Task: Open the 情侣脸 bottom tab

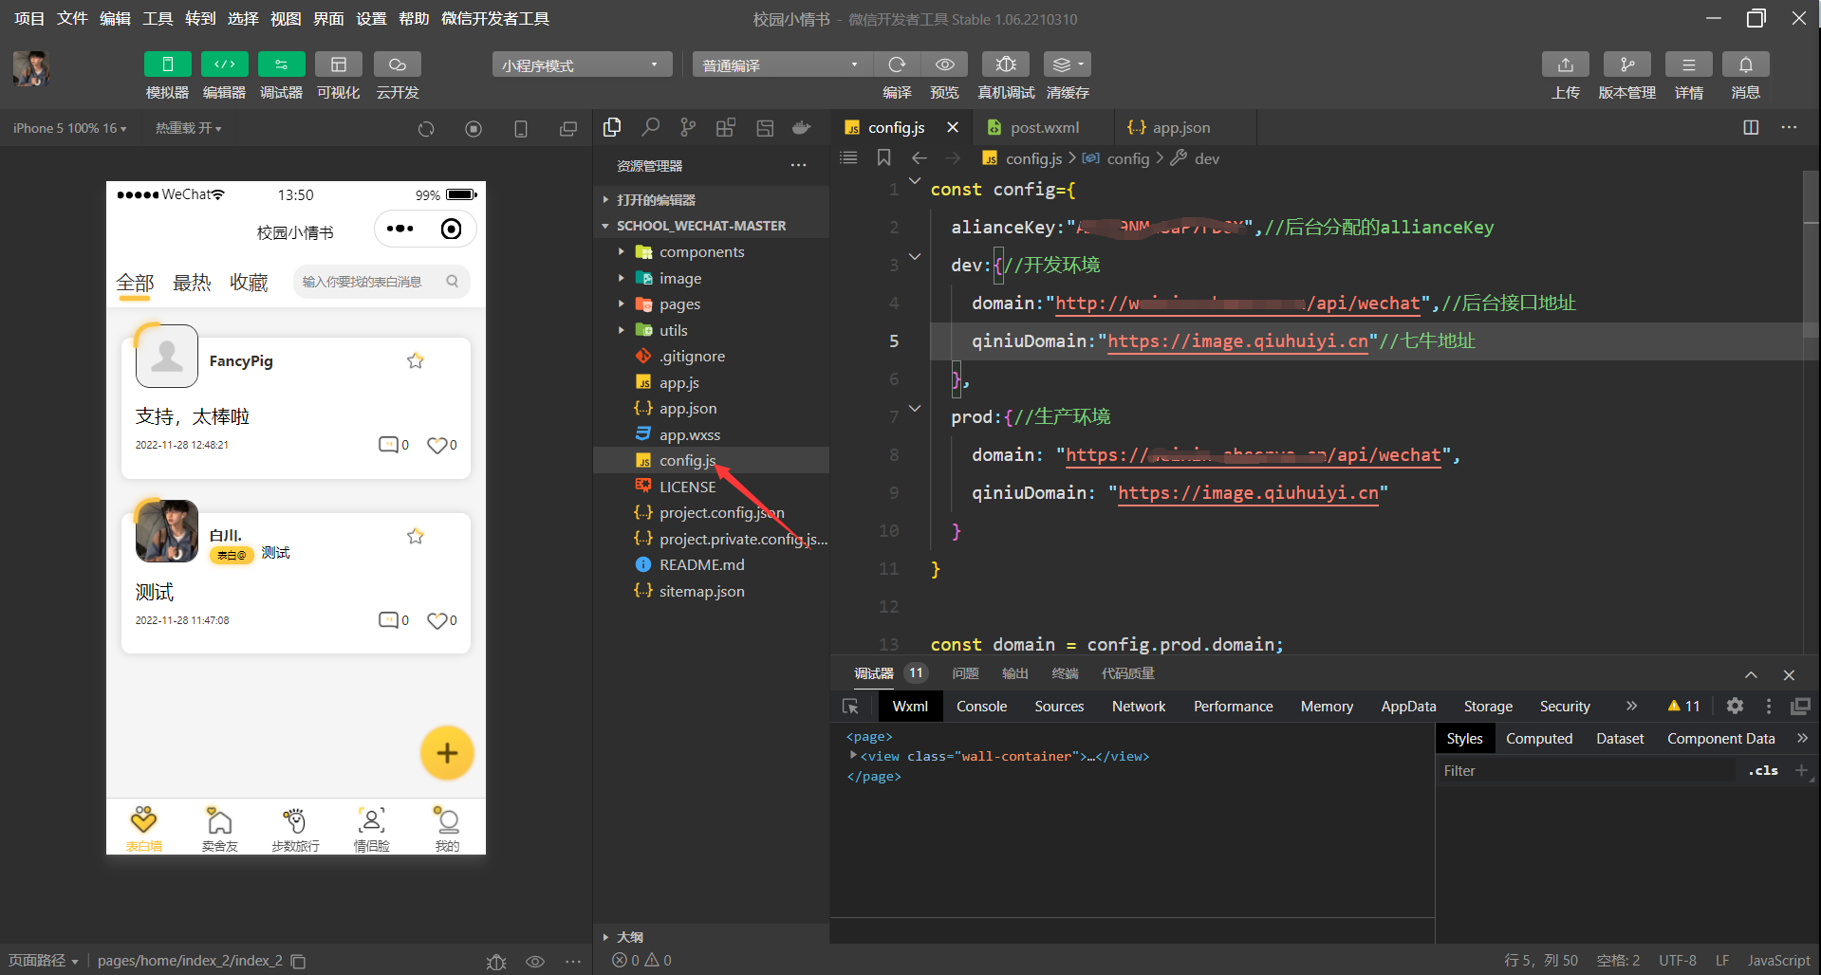Action: 371,828
